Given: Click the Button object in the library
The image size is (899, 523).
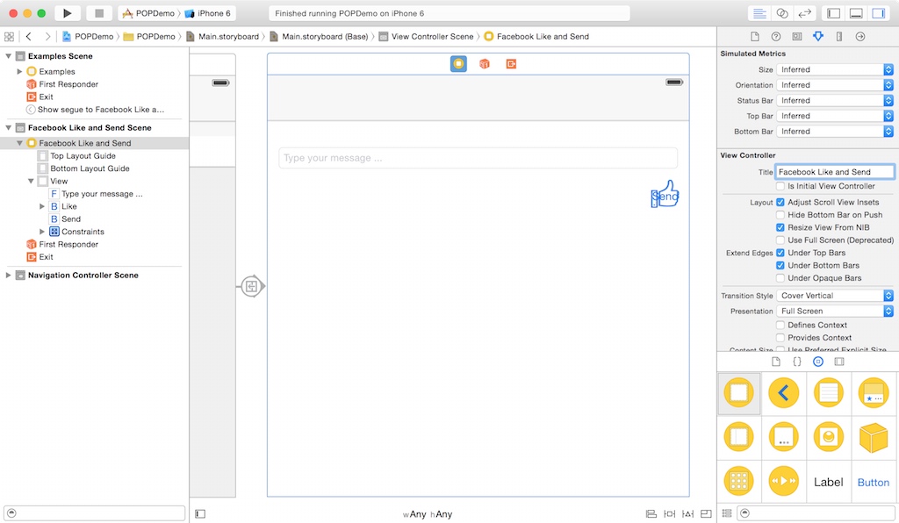Looking at the screenshot, I should [x=874, y=482].
